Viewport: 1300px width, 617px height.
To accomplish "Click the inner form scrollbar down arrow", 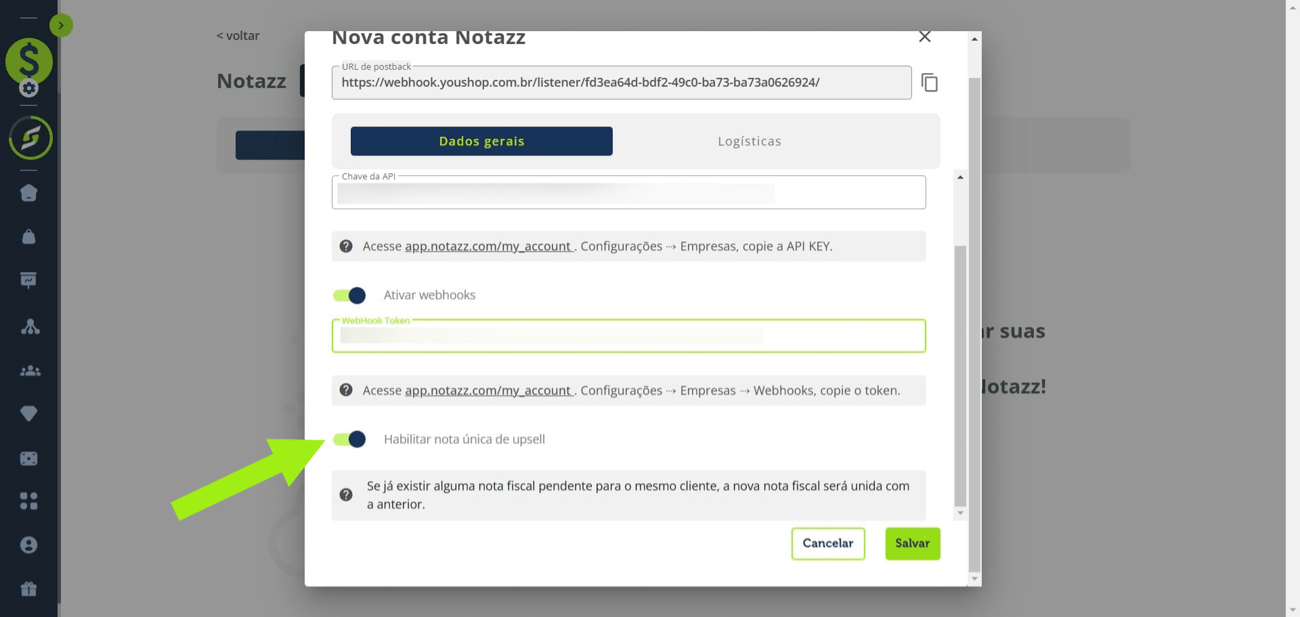I will [x=960, y=513].
